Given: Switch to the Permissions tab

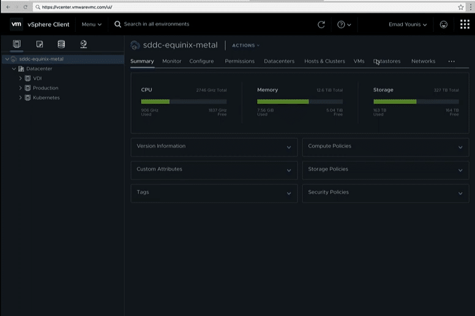Looking at the screenshot, I should click(x=239, y=61).
